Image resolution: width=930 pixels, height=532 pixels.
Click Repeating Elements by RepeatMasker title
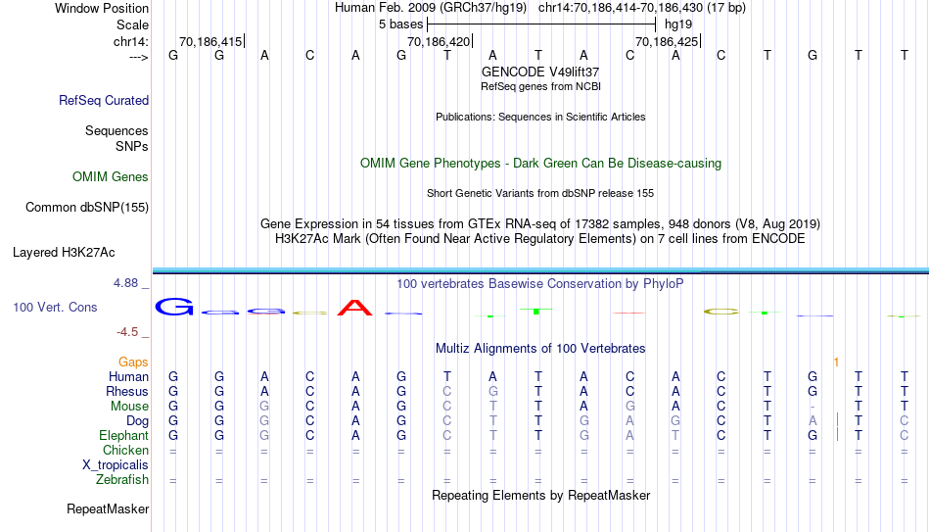click(x=540, y=495)
